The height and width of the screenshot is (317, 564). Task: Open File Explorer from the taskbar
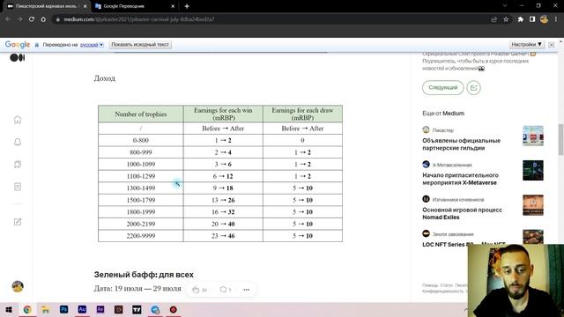pos(45,309)
